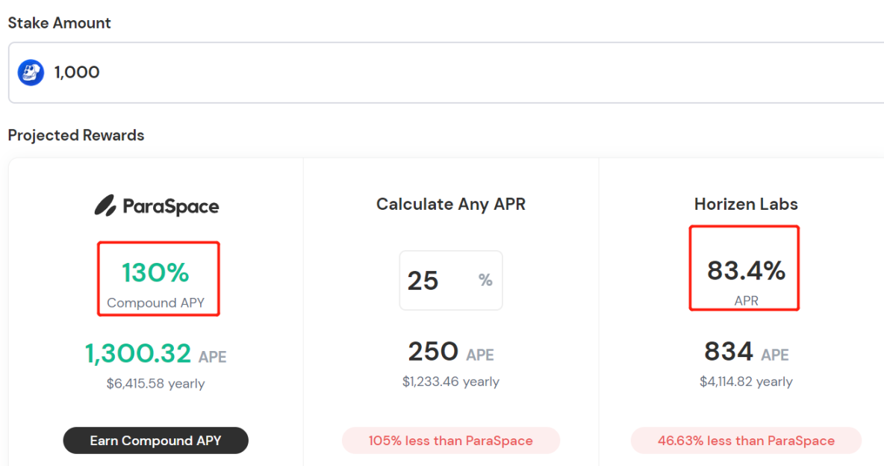Viewport: 884px width, 466px height.
Task: Click the 250 APE reward amount
Action: [450, 352]
